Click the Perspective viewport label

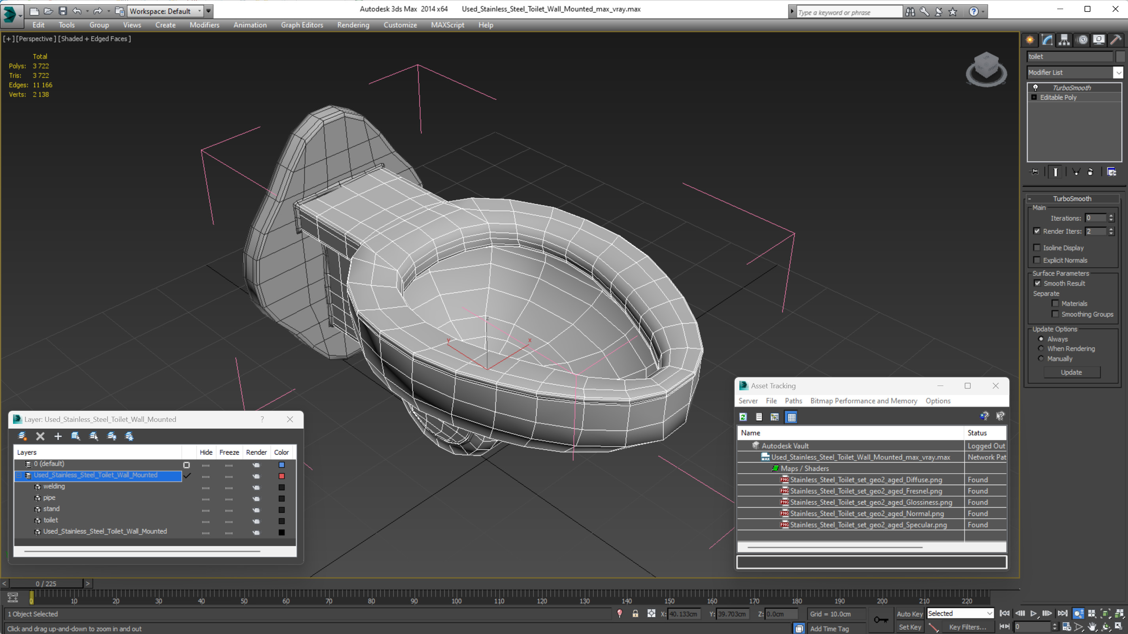(36, 38)
